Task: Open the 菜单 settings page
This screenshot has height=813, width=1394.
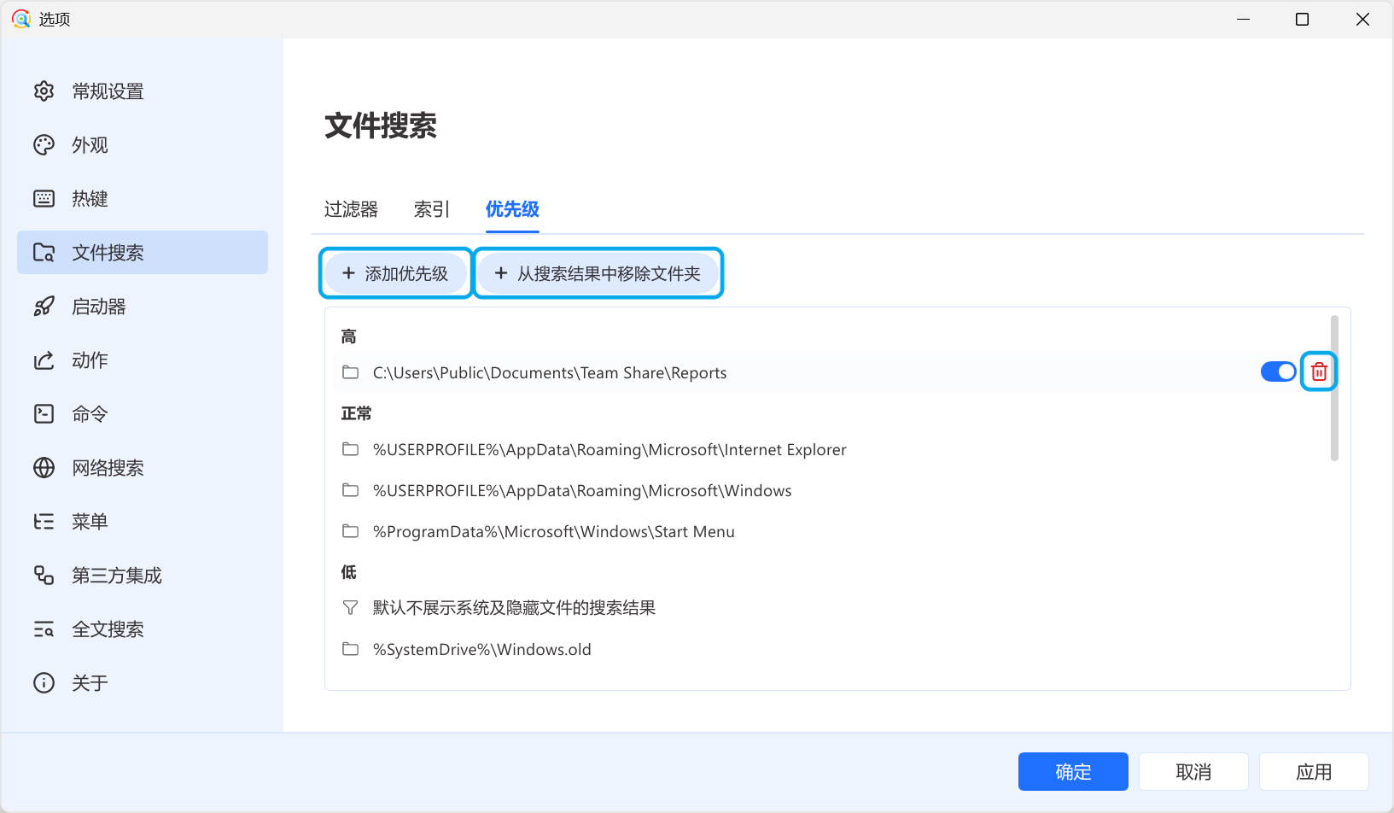Action: click(x=143, y=522)
